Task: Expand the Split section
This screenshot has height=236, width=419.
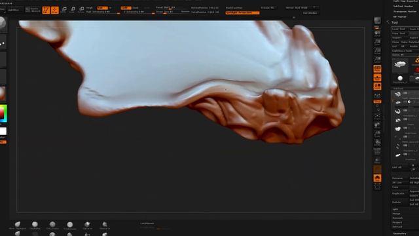Action: 395,209
